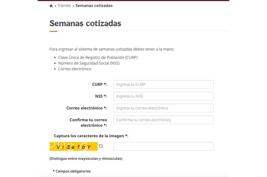Image resolution: width=267 pixels, height=177 pixels.
Task: Open the Trámite breadcrumb link
Action: [x=64, y=5]
